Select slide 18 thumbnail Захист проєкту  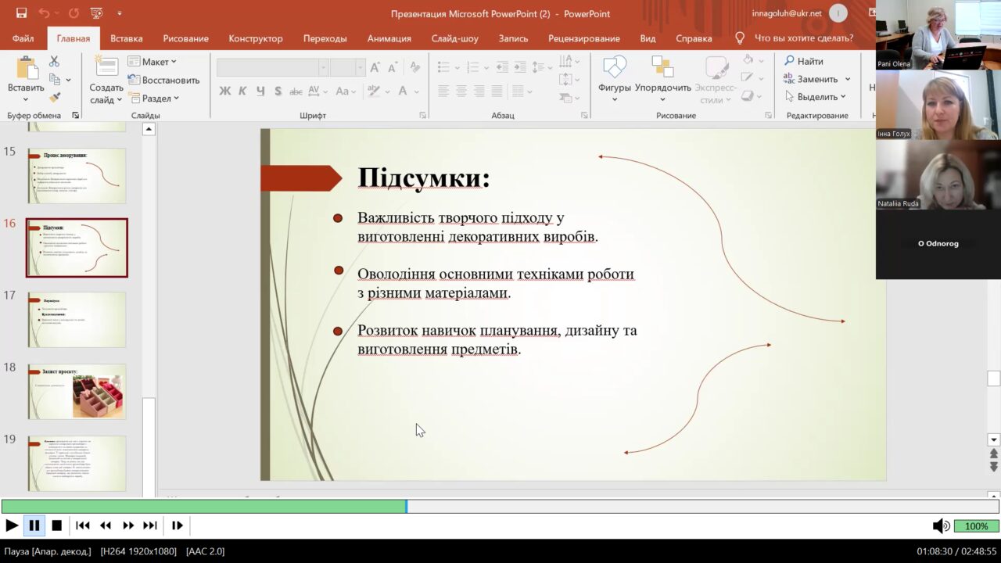coord(77,391)
